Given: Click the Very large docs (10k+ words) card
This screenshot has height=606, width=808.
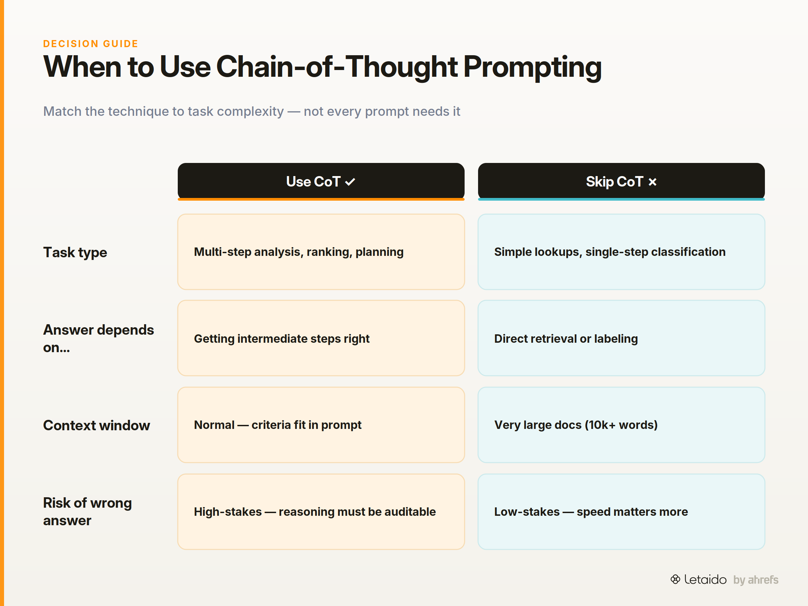Looking at the screenshot, I should click(x=621, y=425).
